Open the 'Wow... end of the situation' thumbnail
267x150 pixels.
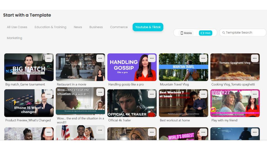pyautogui.click(x=80, y=101)
